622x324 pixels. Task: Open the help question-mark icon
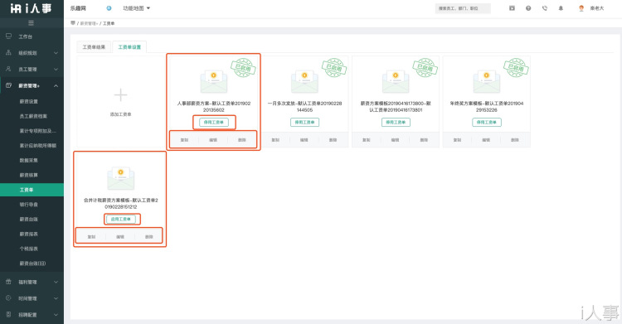click(x=528, y=8)
